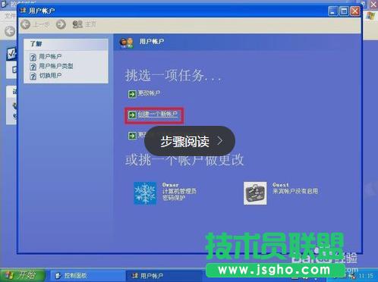Minimize the User Accounts window

pyautogui.click(x=332, y=11)
